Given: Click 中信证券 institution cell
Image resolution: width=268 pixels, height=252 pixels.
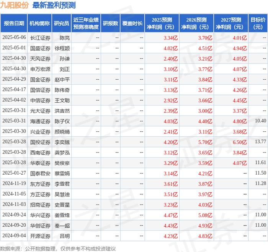Looking at the screenshot, I should pyautogui.click(x=40, y=100).
